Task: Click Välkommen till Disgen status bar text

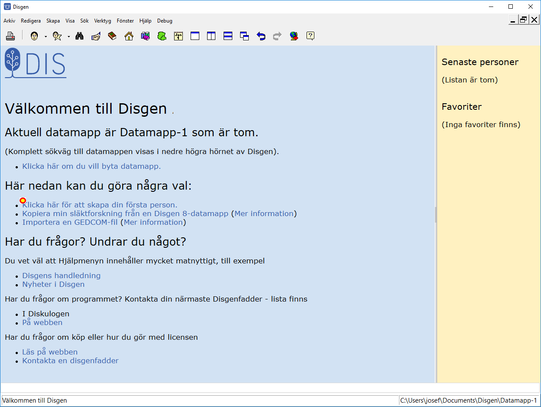Action: pos(35,400)
